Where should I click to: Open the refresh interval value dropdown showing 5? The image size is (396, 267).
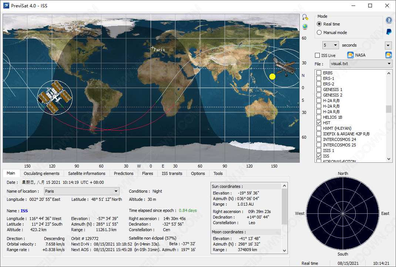tap(330, 45)
